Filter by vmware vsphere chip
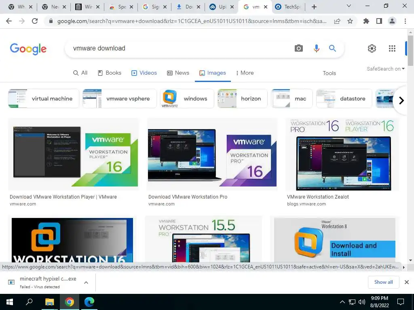414x310 pixels. 120,98
